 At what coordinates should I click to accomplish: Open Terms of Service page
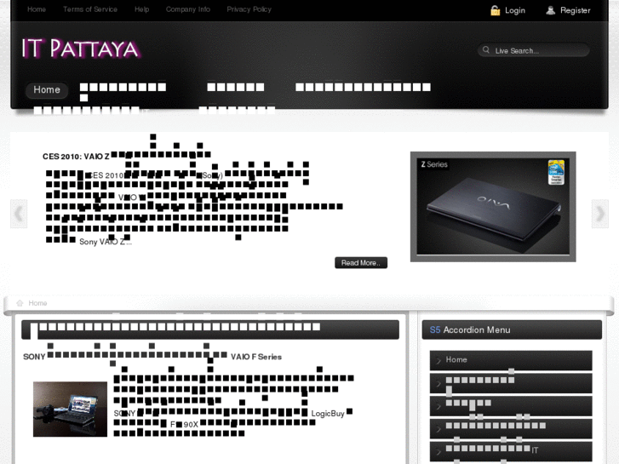(x=90, y=9)
